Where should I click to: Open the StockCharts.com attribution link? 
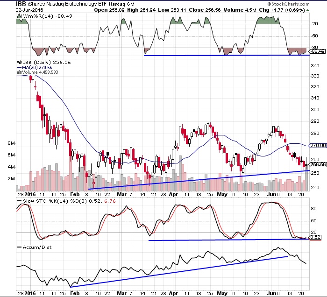tap(288, 4)
